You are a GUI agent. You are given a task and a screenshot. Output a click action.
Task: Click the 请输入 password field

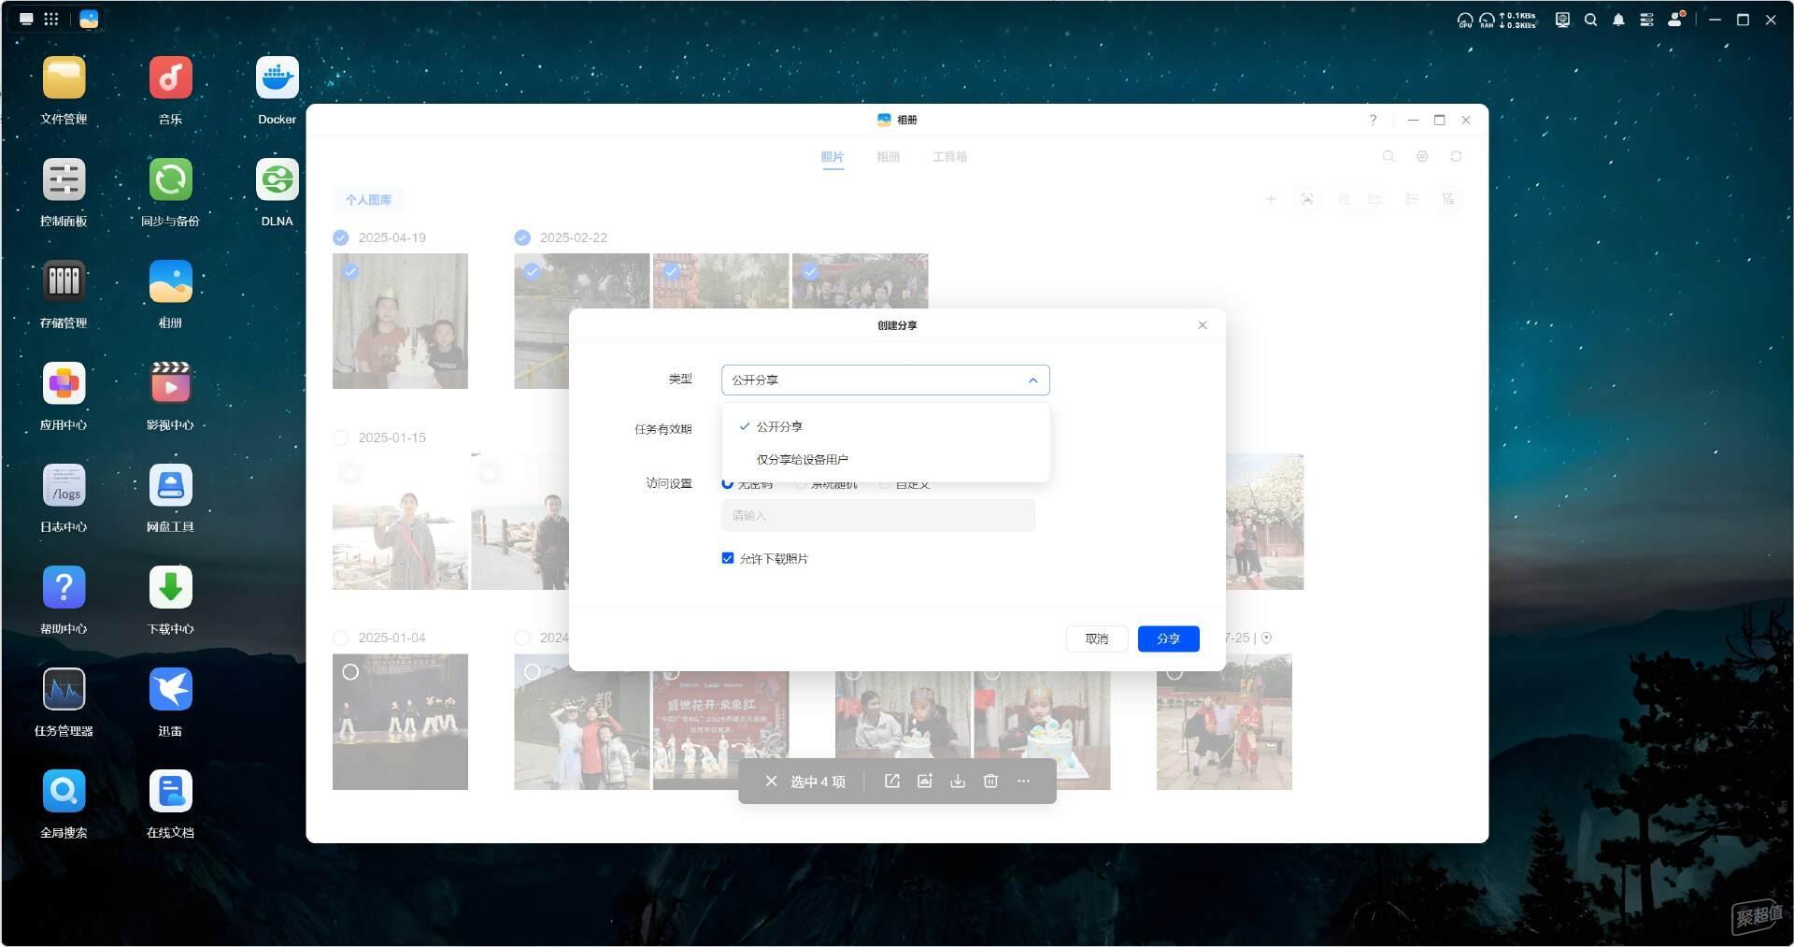pyautogui.click(x=878, y=515)
